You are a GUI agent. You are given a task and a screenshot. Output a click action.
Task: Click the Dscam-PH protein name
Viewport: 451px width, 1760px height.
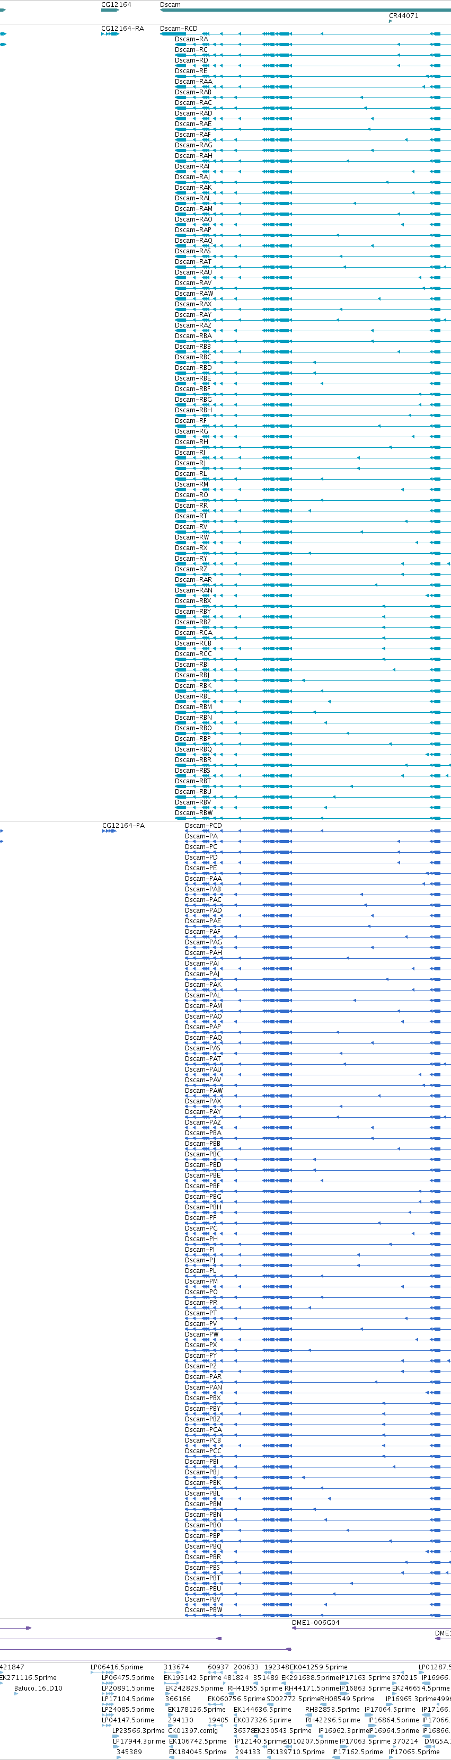[201, 1239]
